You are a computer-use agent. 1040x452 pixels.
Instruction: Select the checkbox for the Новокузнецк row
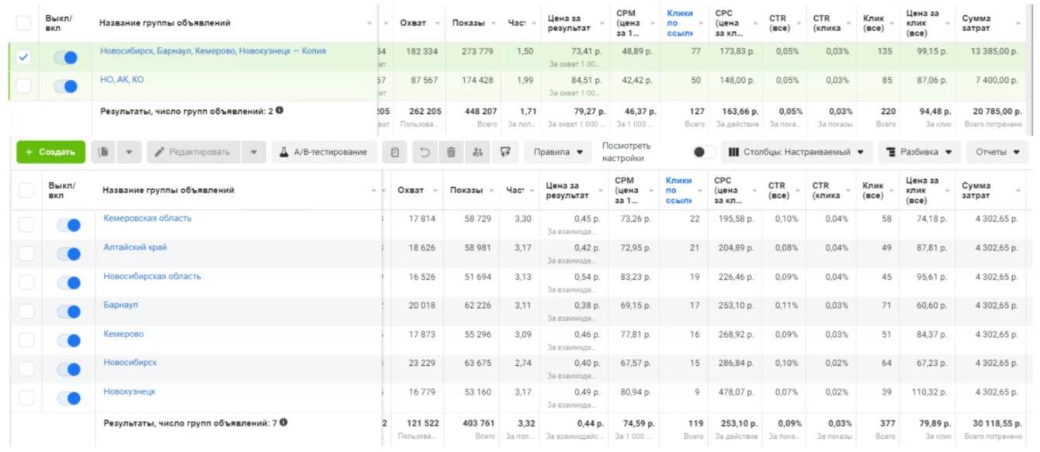click(26, 398)
